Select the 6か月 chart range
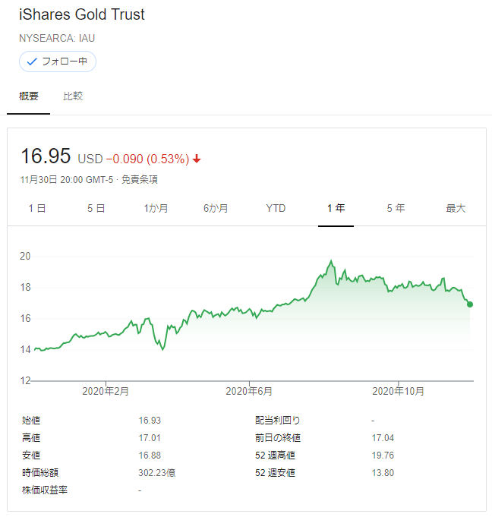 pos(216,208)
